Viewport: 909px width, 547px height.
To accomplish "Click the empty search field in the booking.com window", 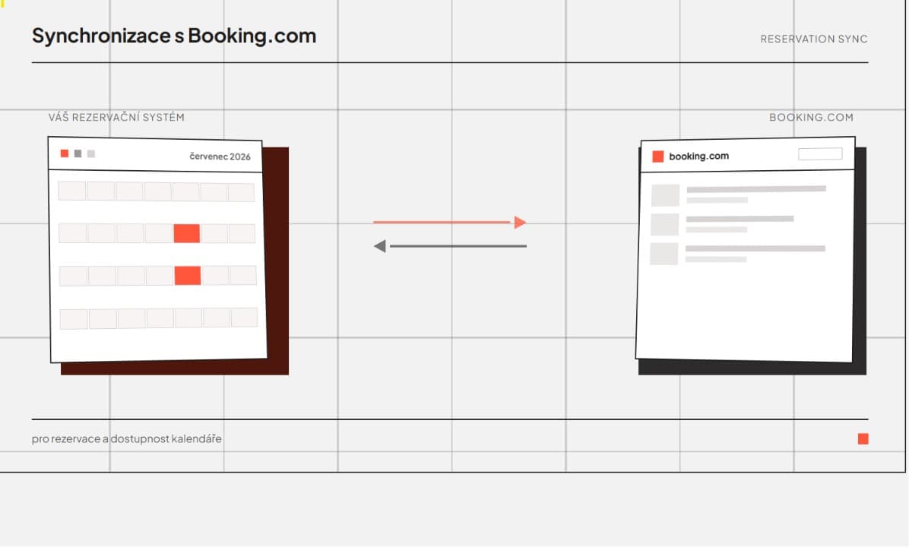I will tap(820, 153).
